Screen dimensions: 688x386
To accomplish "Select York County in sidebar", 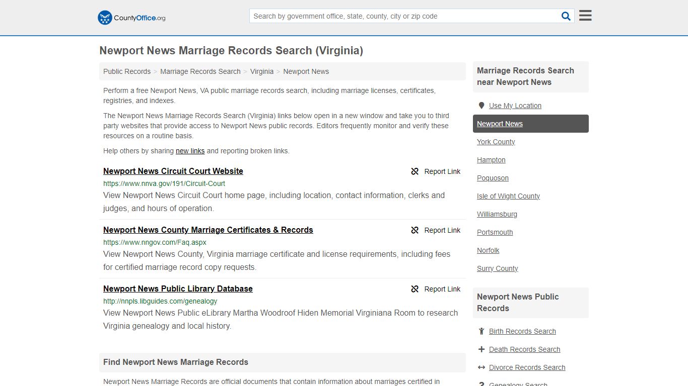I will (496, 142).
